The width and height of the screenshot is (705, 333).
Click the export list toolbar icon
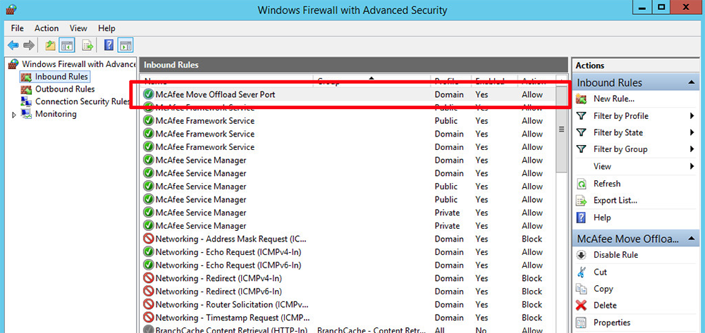87,45
